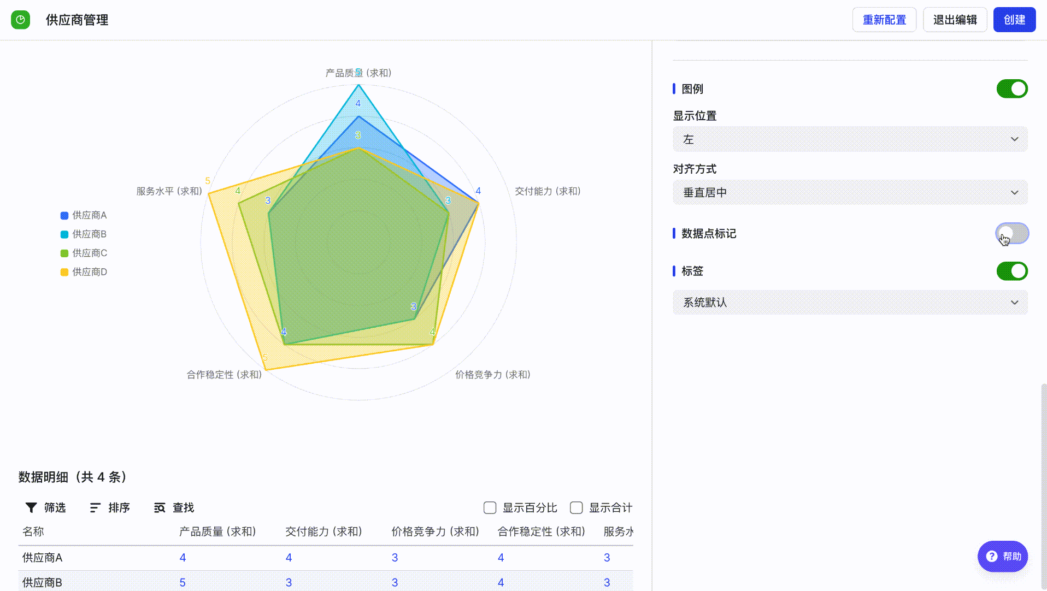This screenshot has height=591, width=1047.
Task: Check the 显示合计 checkbox
Action: coord(576,508)
